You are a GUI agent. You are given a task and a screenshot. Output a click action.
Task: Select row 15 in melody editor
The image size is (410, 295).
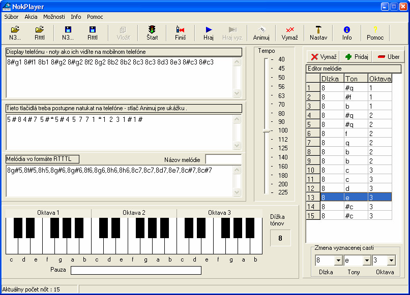point(349,216)
